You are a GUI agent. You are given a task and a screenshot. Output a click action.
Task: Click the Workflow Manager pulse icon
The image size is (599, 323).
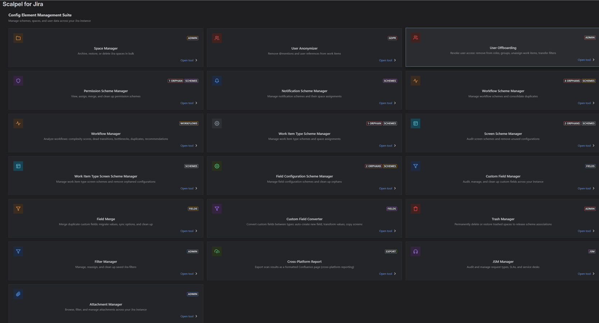pyautogui.click(x=18, y=123)
